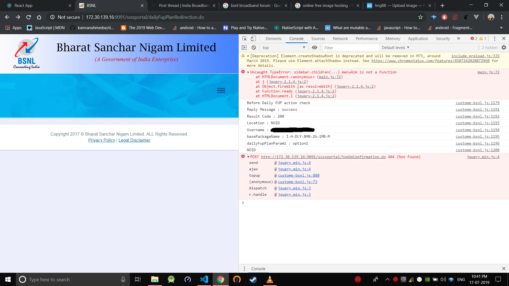
Task: Bookmark this page with the star icon
Action: coord(420,17)
